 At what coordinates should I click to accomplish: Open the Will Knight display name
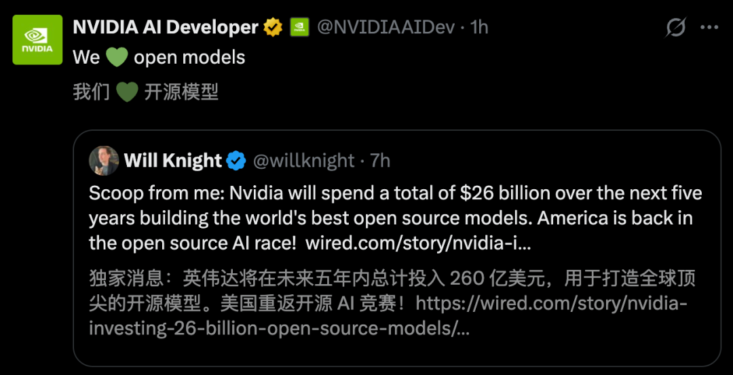click(172, 161)
